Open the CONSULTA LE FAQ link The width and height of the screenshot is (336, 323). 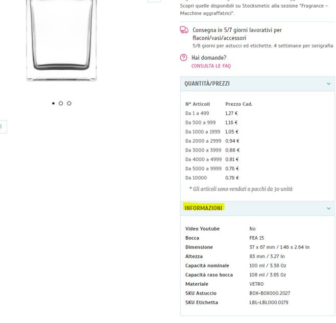coord(211,66)
